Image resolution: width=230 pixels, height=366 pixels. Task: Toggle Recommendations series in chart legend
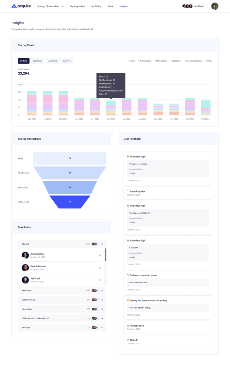pyautogui.click(x=193, y=61)
